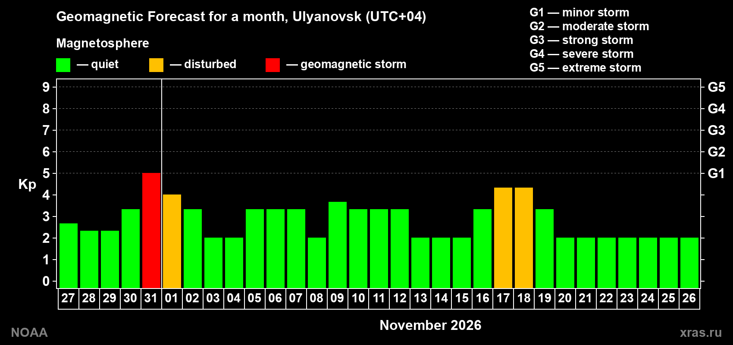Screen dimensions: 733x345
Task: Click the Kp value 5 on the left axis
Action: point(46,173)
